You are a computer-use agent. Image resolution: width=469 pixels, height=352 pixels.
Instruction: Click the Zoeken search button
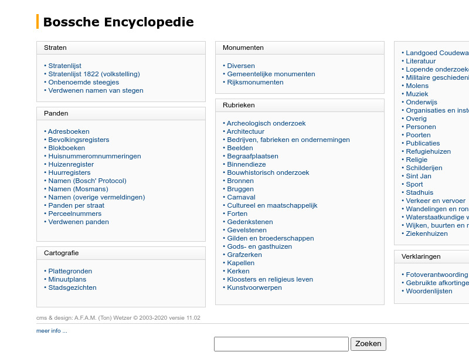pyautogui.click(x=368, y=344)
